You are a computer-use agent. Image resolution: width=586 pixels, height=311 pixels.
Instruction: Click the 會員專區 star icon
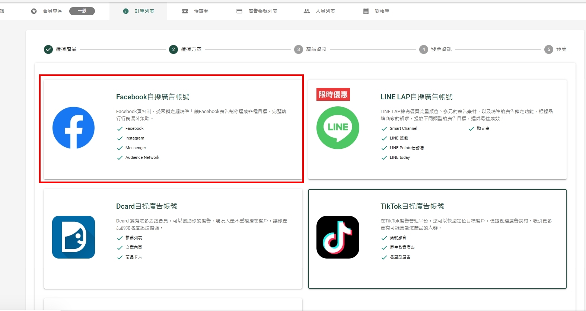tap(34, 11)
